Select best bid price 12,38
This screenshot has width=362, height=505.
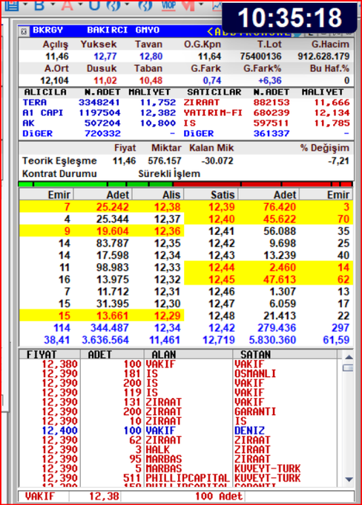pyautogui.click(x=167, y=207)
